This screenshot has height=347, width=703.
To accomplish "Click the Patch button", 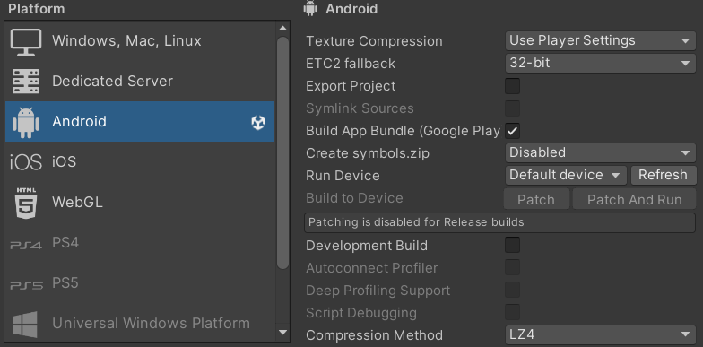I will click(536, 199).
